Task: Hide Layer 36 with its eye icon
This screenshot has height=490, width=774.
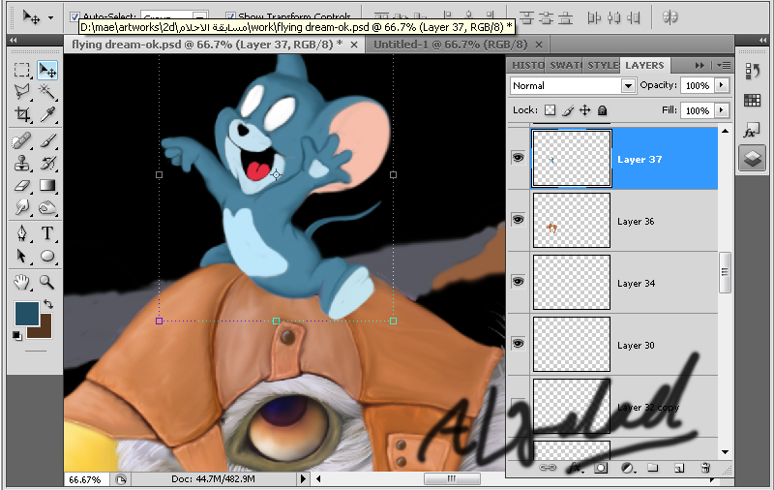Action: [x=518, y=219]
